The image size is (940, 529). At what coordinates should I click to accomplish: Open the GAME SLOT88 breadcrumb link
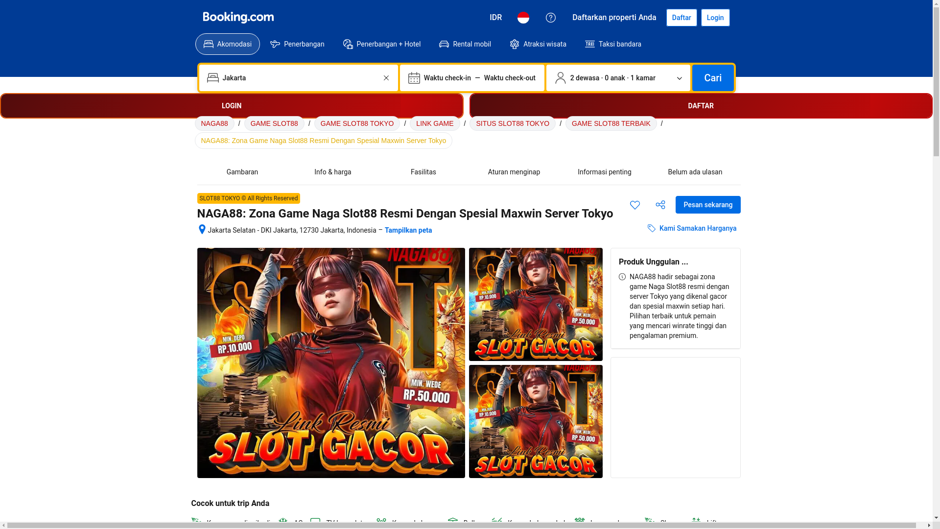click(x=274, y=123)
